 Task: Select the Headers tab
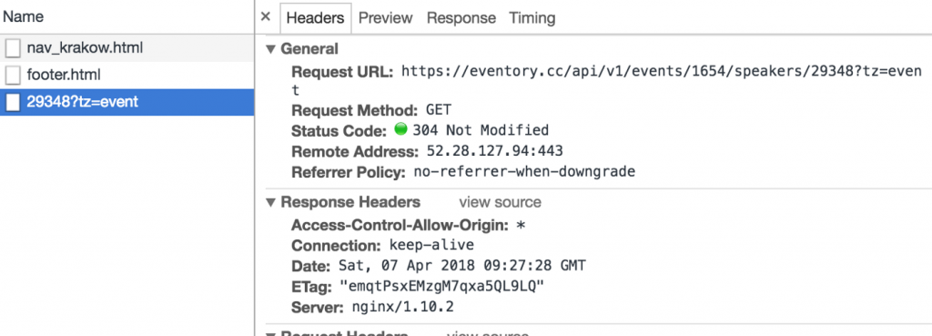tap(316, 18)
